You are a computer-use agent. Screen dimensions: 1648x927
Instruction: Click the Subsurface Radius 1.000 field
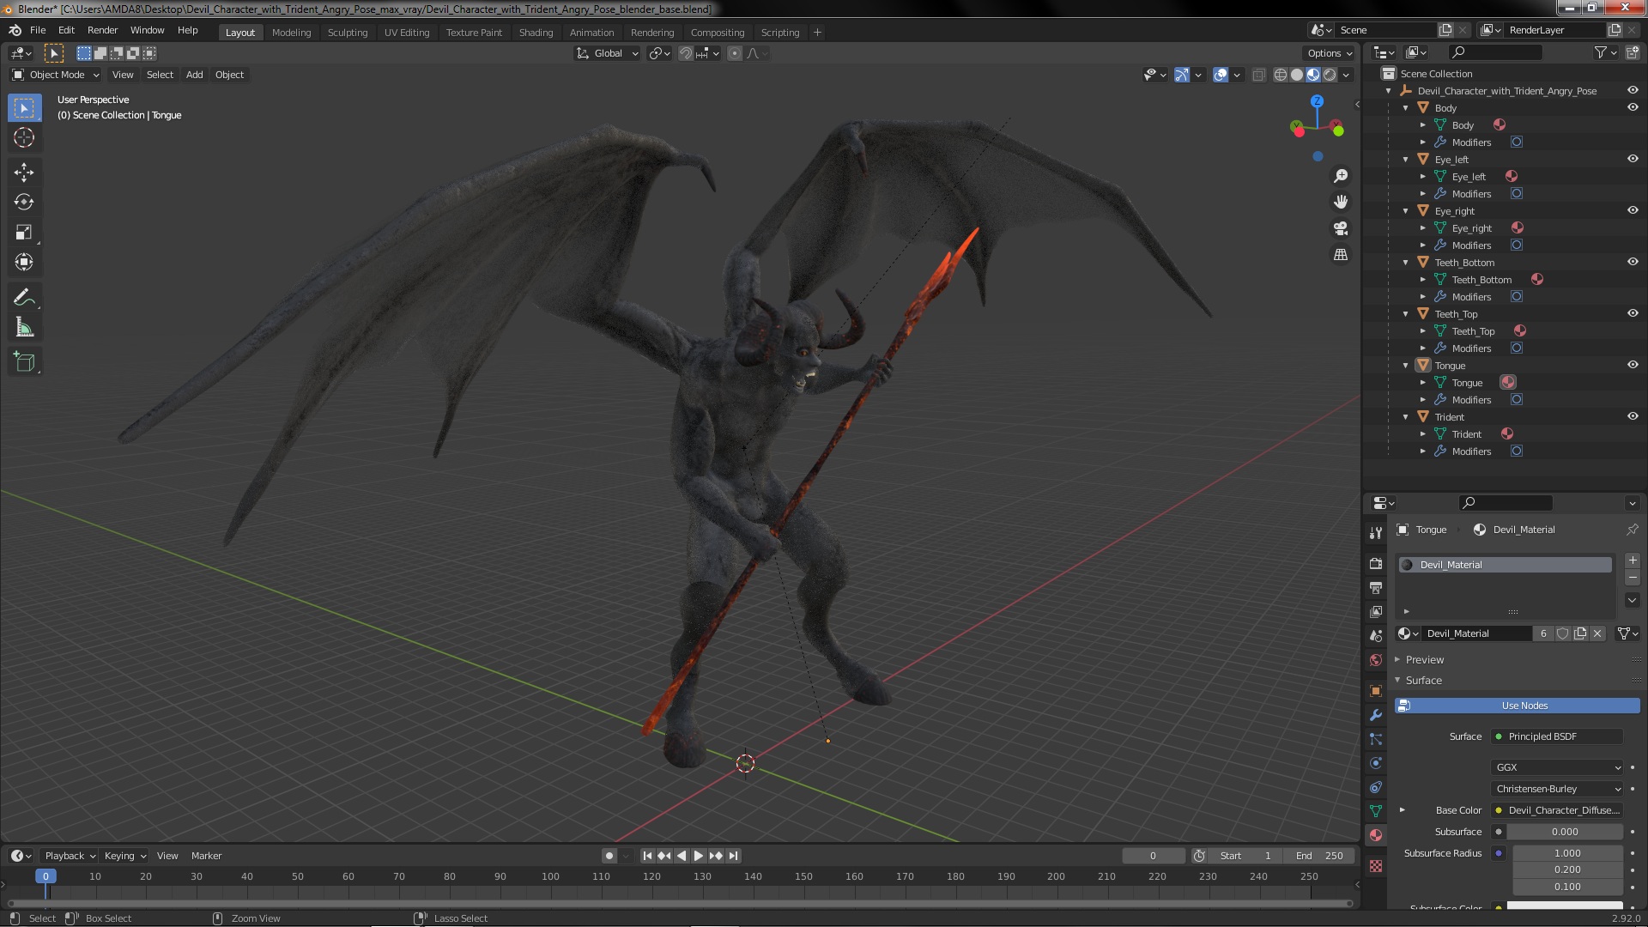pyautogui.click(x=1567, y=853)
